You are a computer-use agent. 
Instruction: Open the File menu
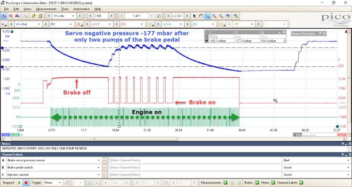[x=6, y=9]
